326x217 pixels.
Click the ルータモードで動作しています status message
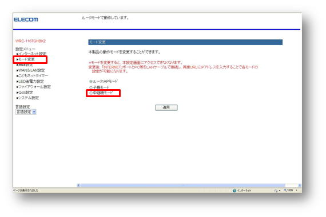coord(105,18)
